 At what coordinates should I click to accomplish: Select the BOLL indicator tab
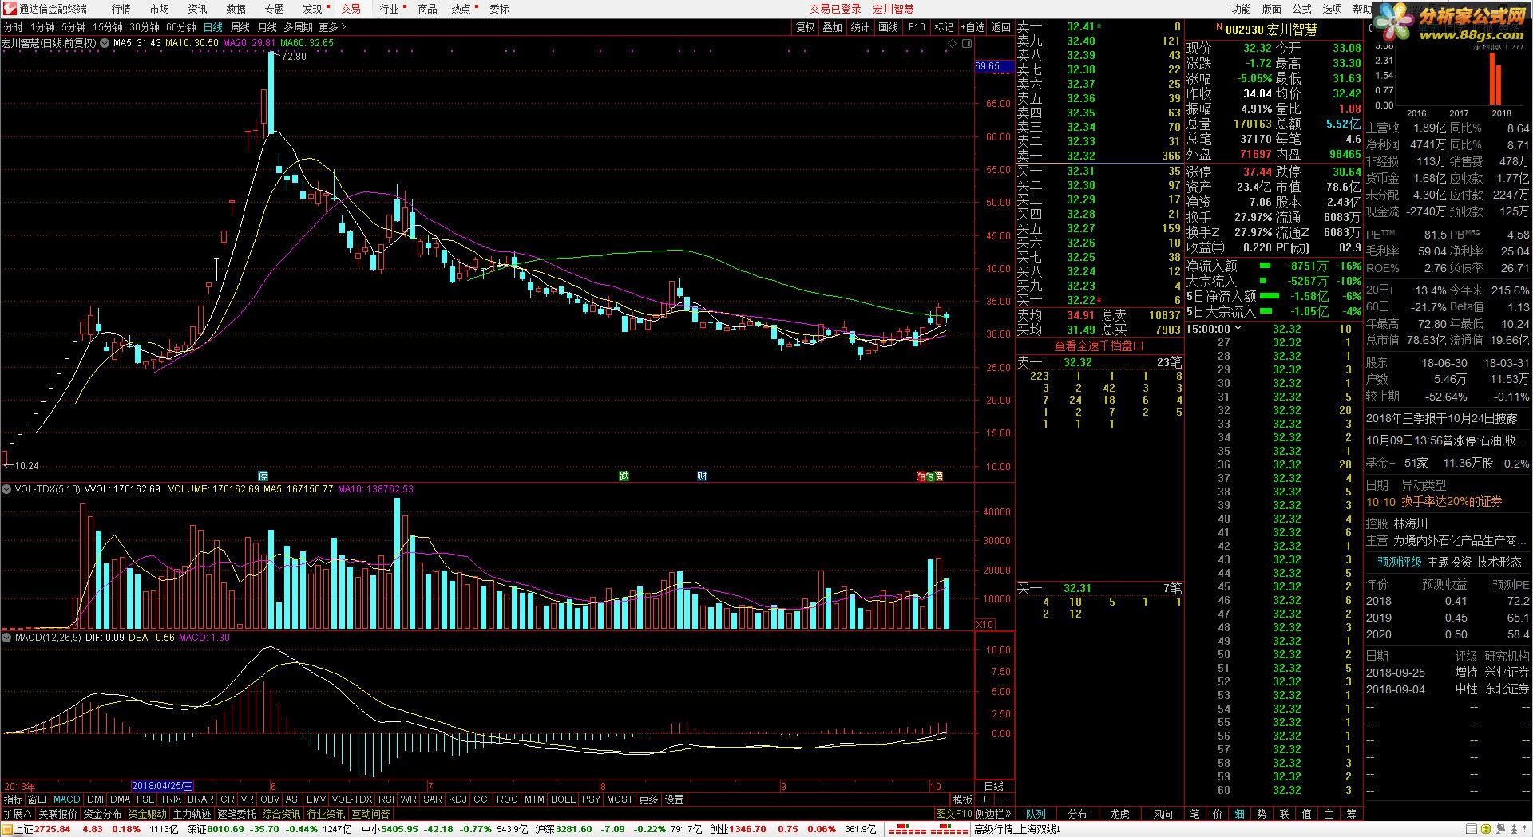(x=563, y=799)
